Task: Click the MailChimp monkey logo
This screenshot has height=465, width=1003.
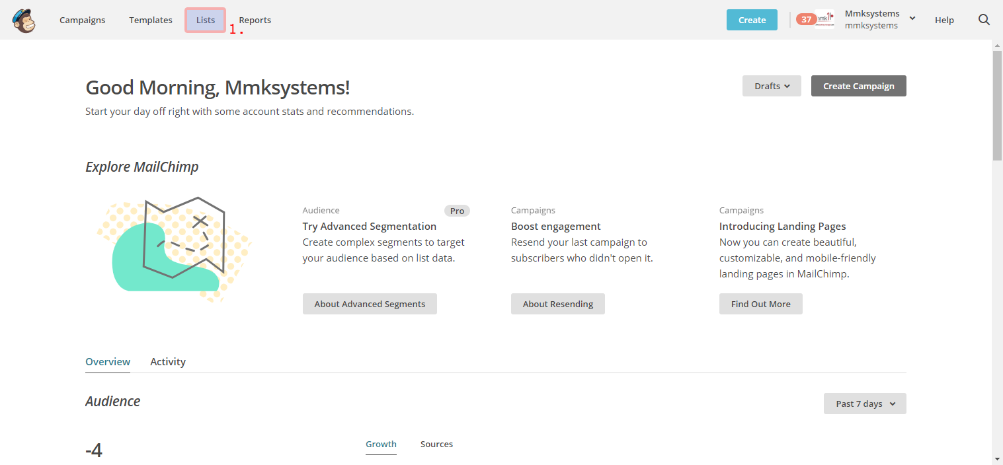Action: (24, 20)
